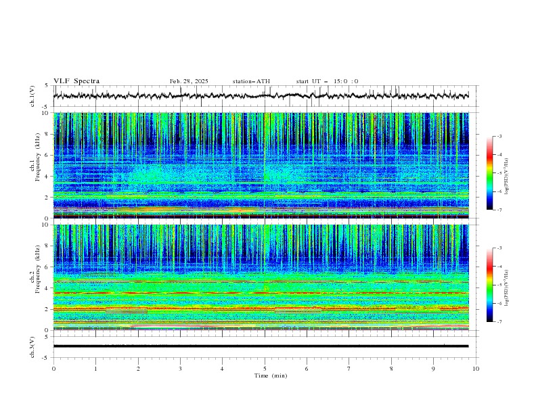536x414 pixels.
Task: Click the "-3" tick on ch.1 colorbar
Action: coord(499,136)
